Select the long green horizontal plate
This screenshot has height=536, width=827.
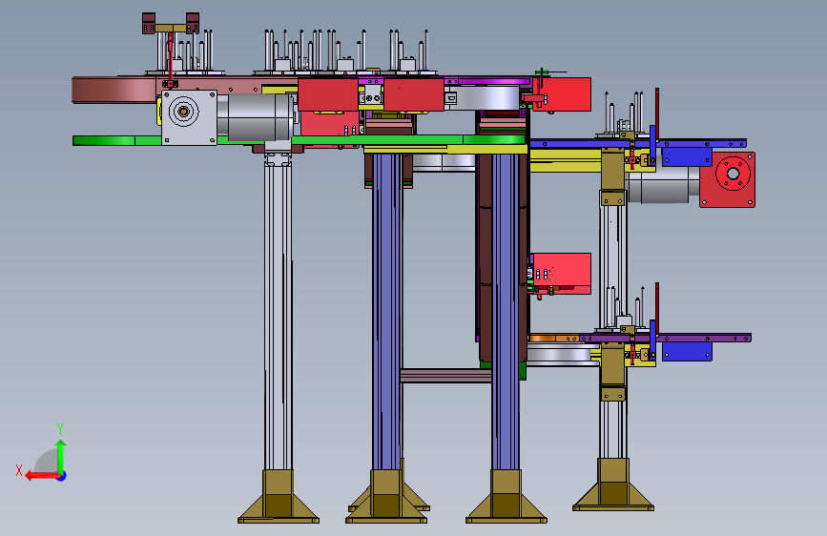coord(300,140)
